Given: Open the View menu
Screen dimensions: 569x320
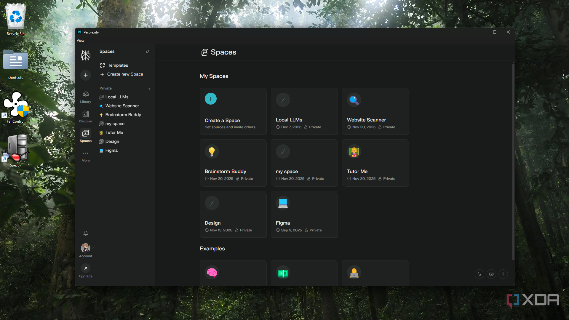Looking at the screenshot, I should pos(81,41).
